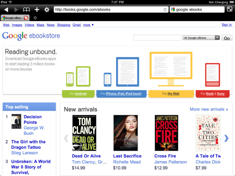Open the A Tale of Tw title link
235x176 pixels.
coord(208,156)
